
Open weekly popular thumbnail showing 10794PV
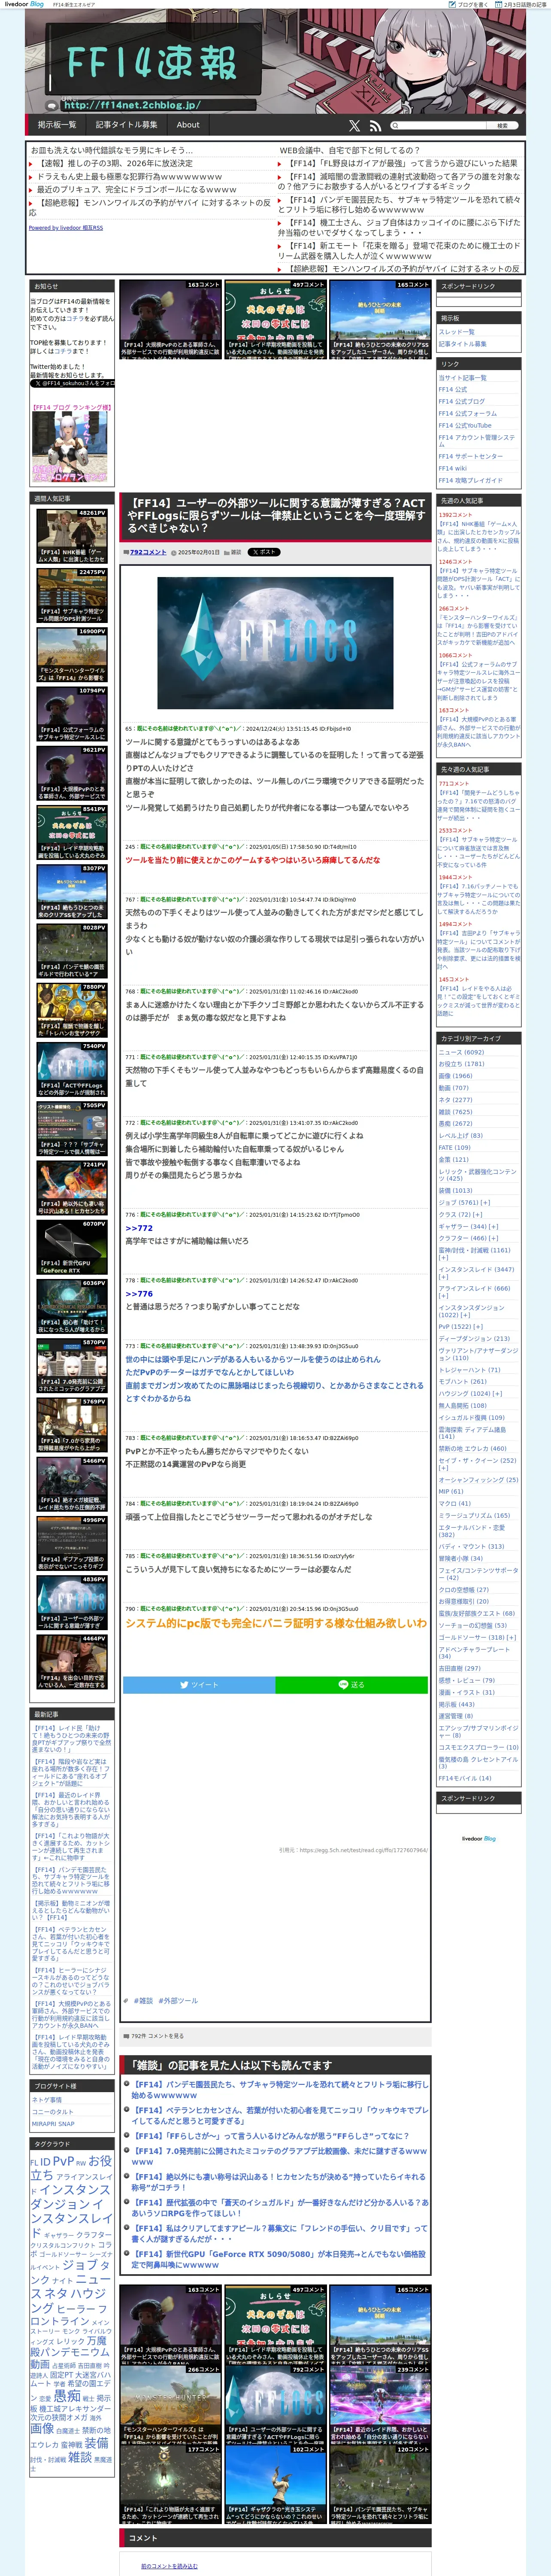pyautogui.click(x=72, y=713)
